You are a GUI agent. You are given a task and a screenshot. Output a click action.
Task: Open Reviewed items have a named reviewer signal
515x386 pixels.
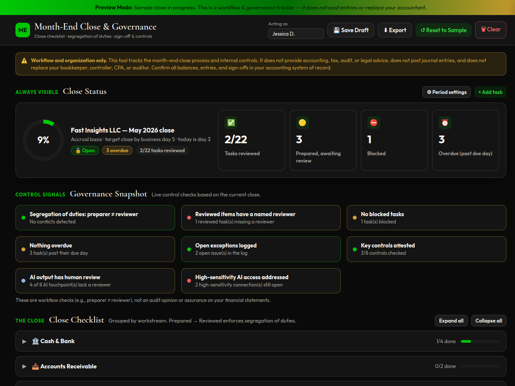[x=261, y=217]
